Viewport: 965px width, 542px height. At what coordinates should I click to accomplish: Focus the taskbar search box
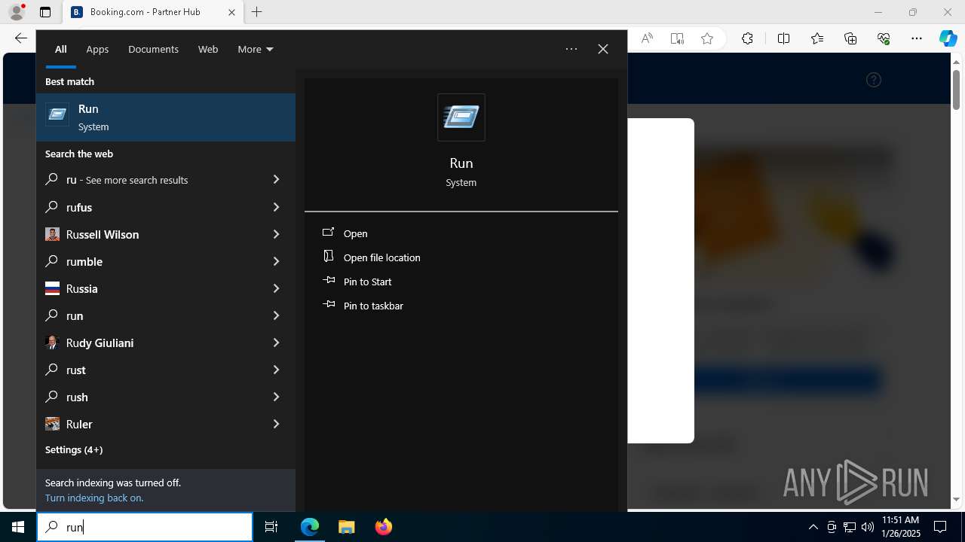145,527
